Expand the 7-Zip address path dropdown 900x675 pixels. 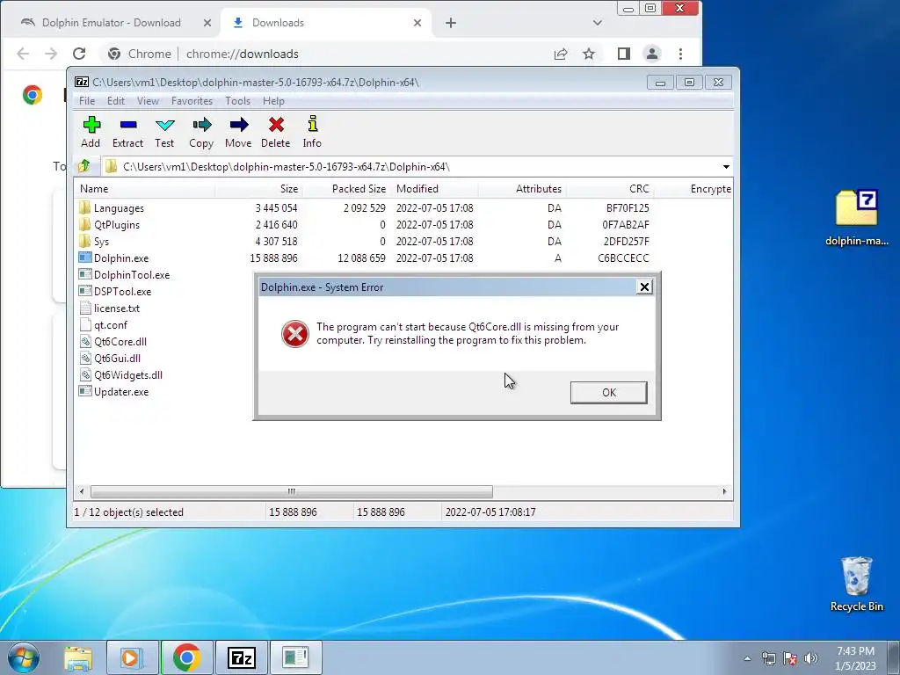click(726, 166)
